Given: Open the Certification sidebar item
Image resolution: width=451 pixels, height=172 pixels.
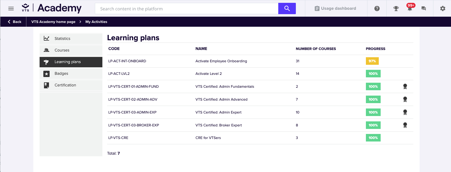Looking at the screenshot, I should (65, 85).
